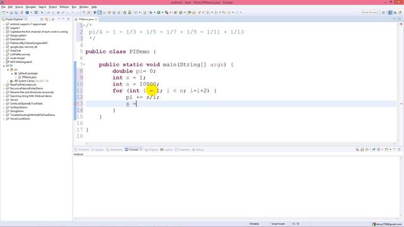Click the Print toolbar icon
Image resolution: width=404 pixels, height=227 pixels.
(x=21, y=13)
